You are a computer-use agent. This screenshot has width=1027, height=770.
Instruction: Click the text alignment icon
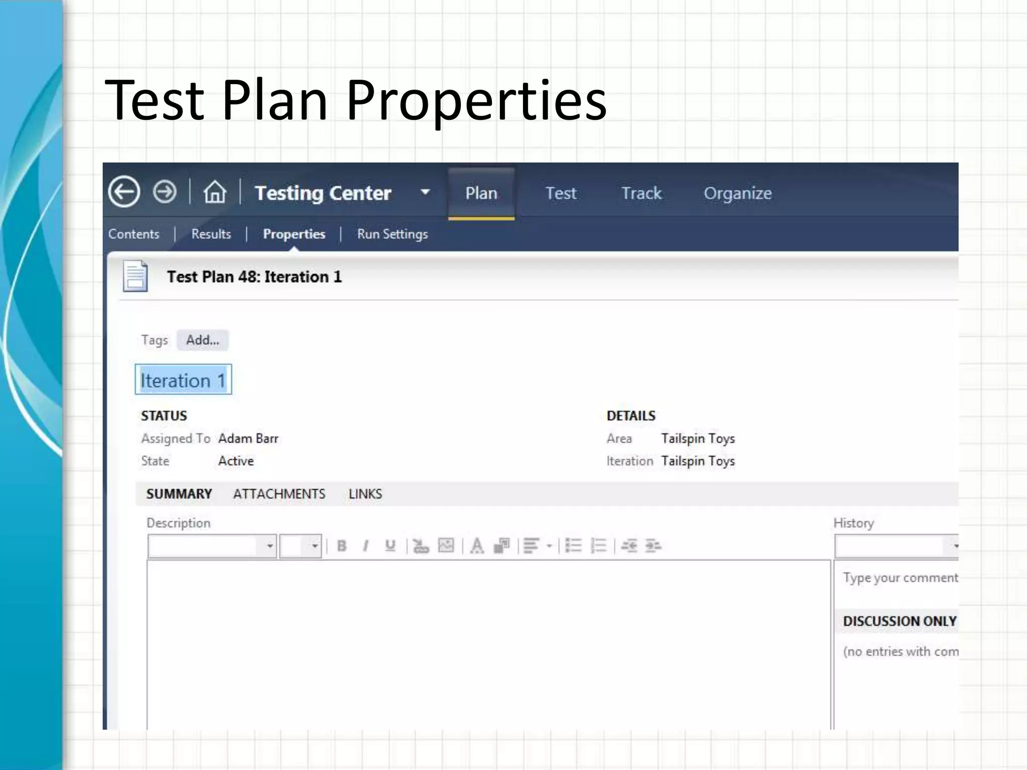[532, 546]
